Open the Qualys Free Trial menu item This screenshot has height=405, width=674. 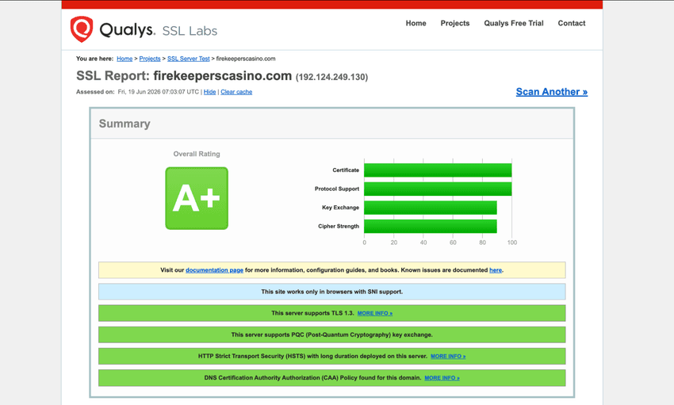pyautogui.click(x=514, y=23)
